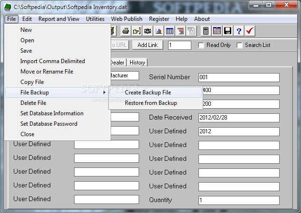Enable the Search List checkbox
This screenshot has height=213, width=301.
click(x=239, y=45)
